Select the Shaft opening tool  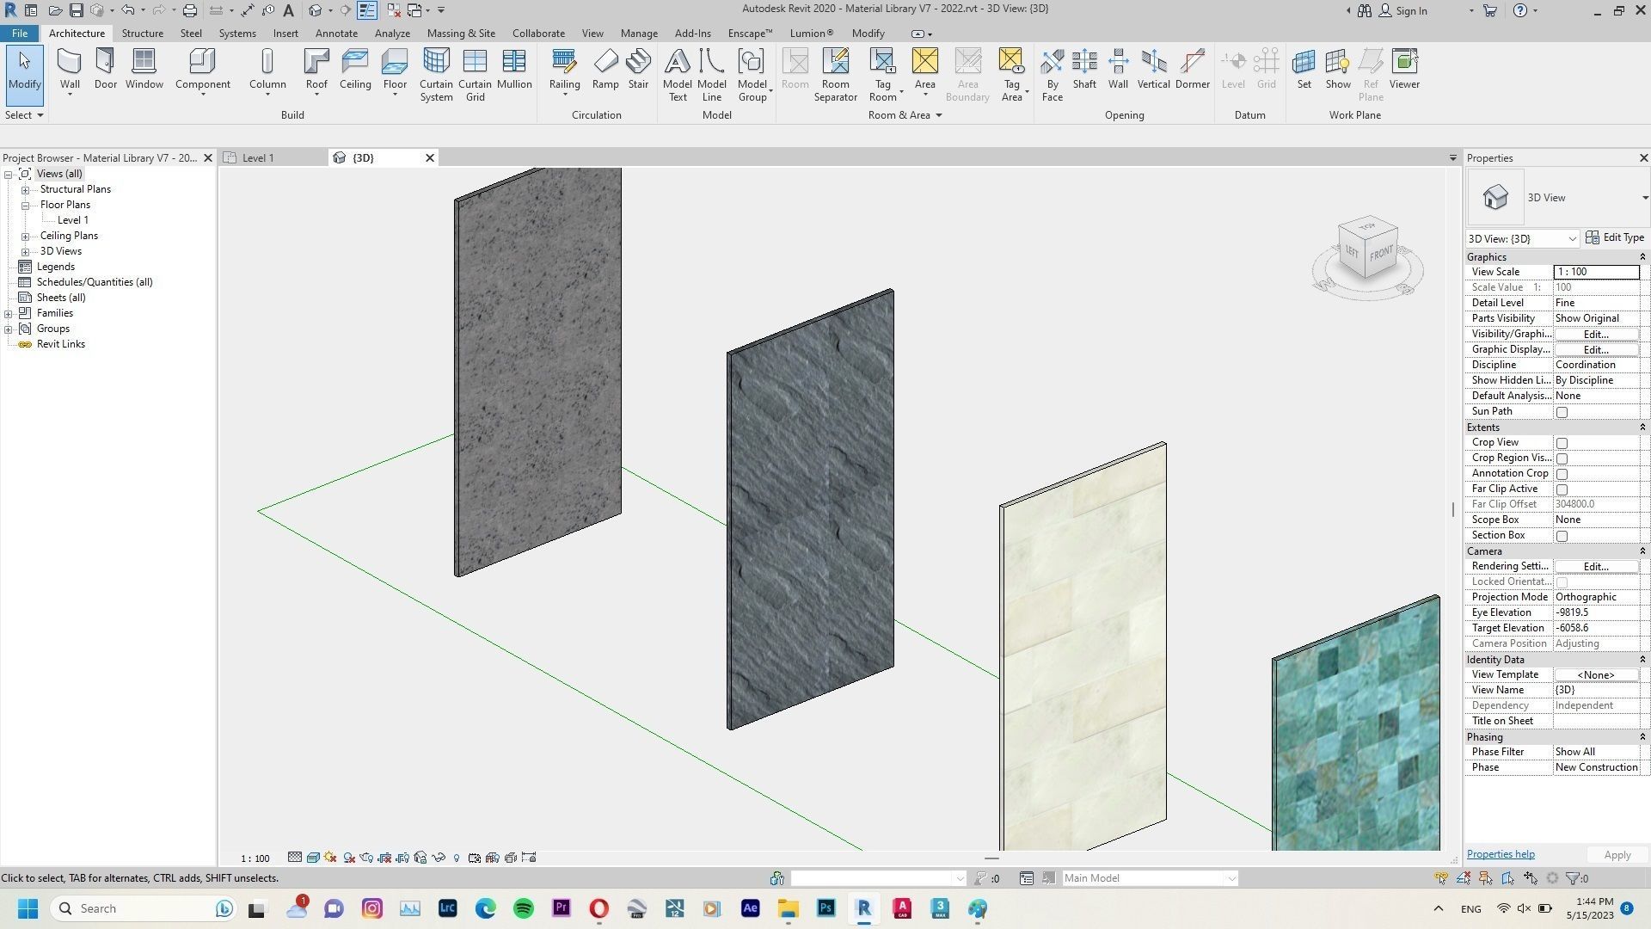click(1083, 69)
